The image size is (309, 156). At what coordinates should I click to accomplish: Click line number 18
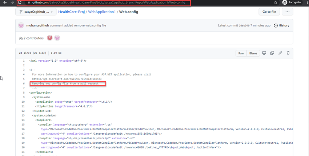pyautogui.click(x=23, y=138)
